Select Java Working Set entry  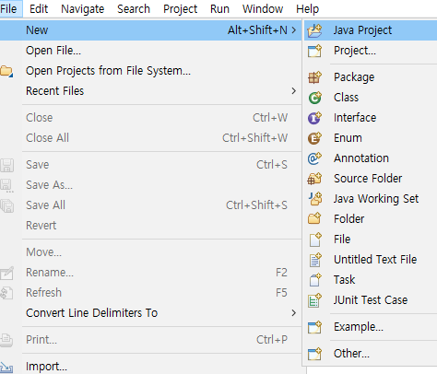click(371, 199)
